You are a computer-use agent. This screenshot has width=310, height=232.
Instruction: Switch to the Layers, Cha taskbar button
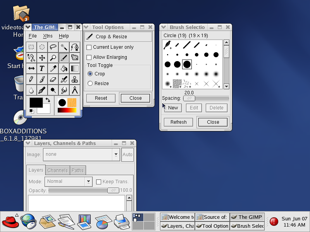(x=177, y=226)
